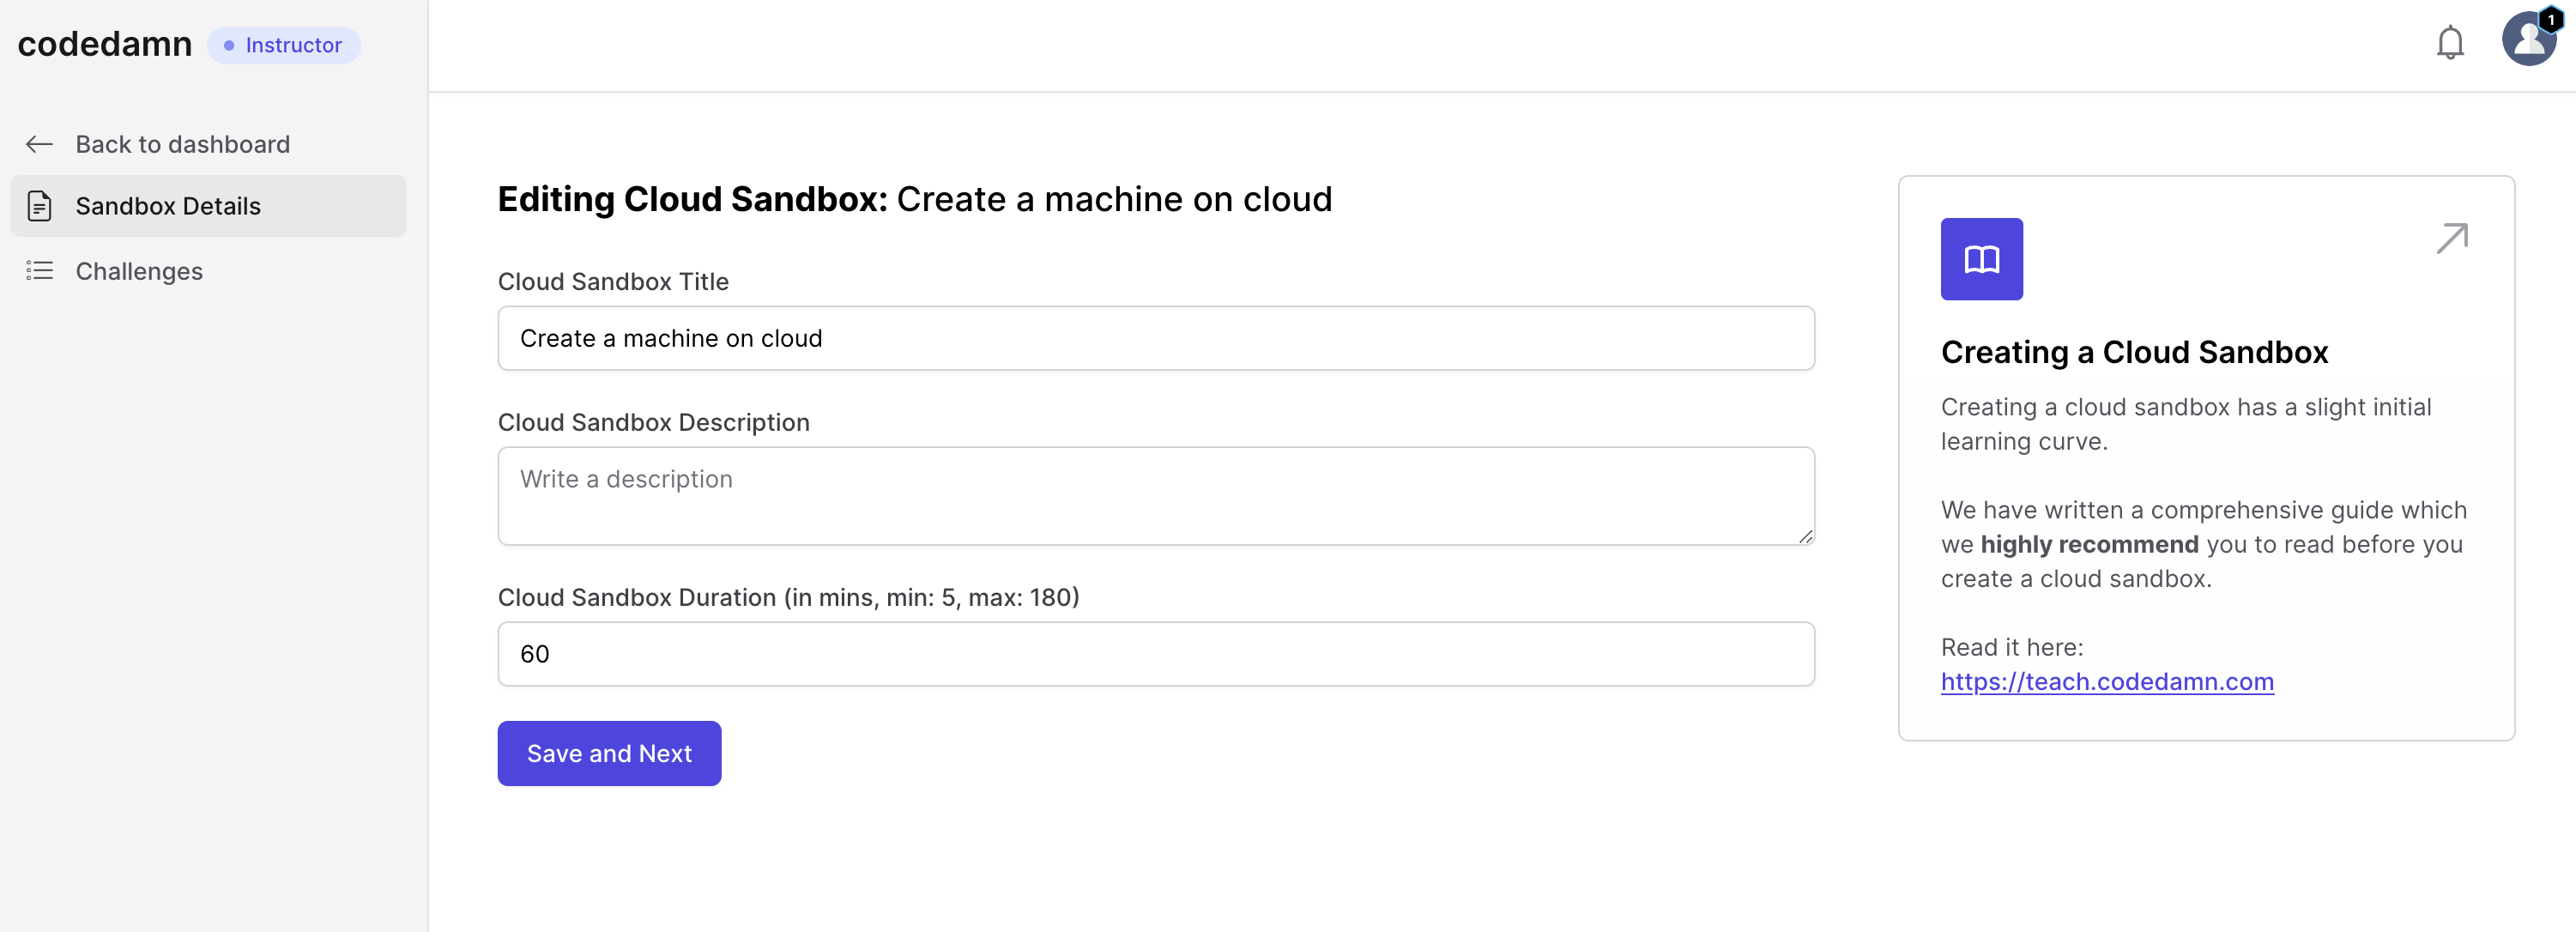This screenshot has width=2576, height=932.
Task: Click into Cloud Sandbox Description textarea
Action: (x=1155, y=495)
